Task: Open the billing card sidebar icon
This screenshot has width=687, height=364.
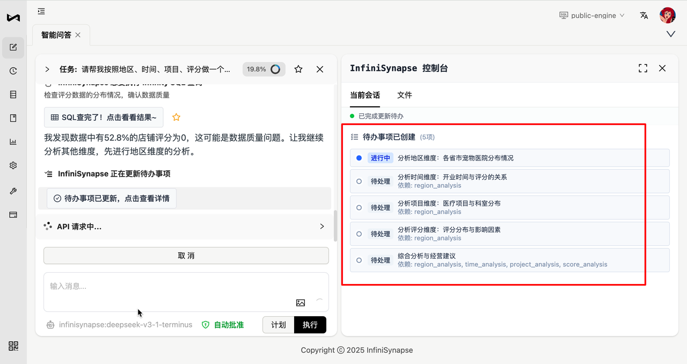Action: pos(13,214)
